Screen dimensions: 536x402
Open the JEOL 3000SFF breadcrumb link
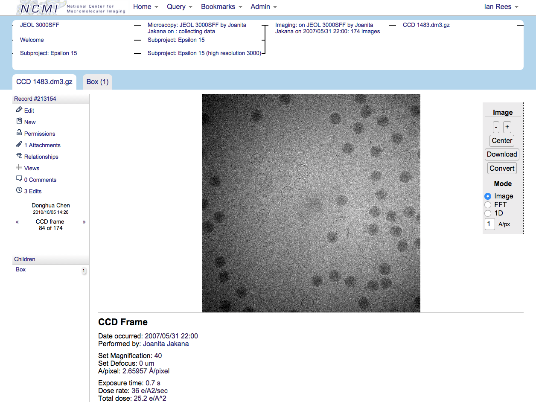[x=40, y=25]
